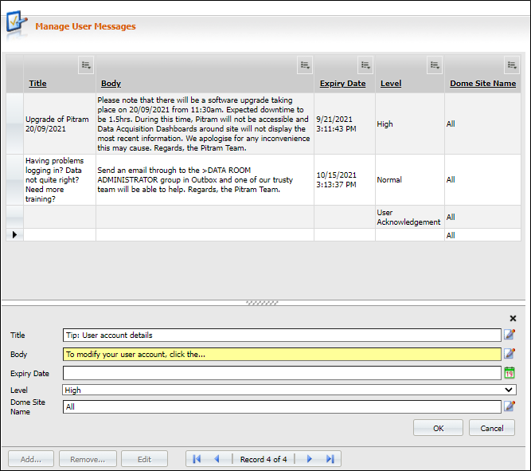Open the Level column filter menu

pos(435,65)
